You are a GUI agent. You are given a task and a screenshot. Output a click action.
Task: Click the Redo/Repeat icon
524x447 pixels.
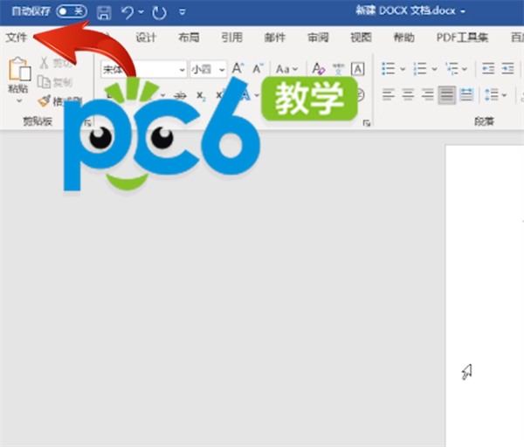(x=159, y=13)
